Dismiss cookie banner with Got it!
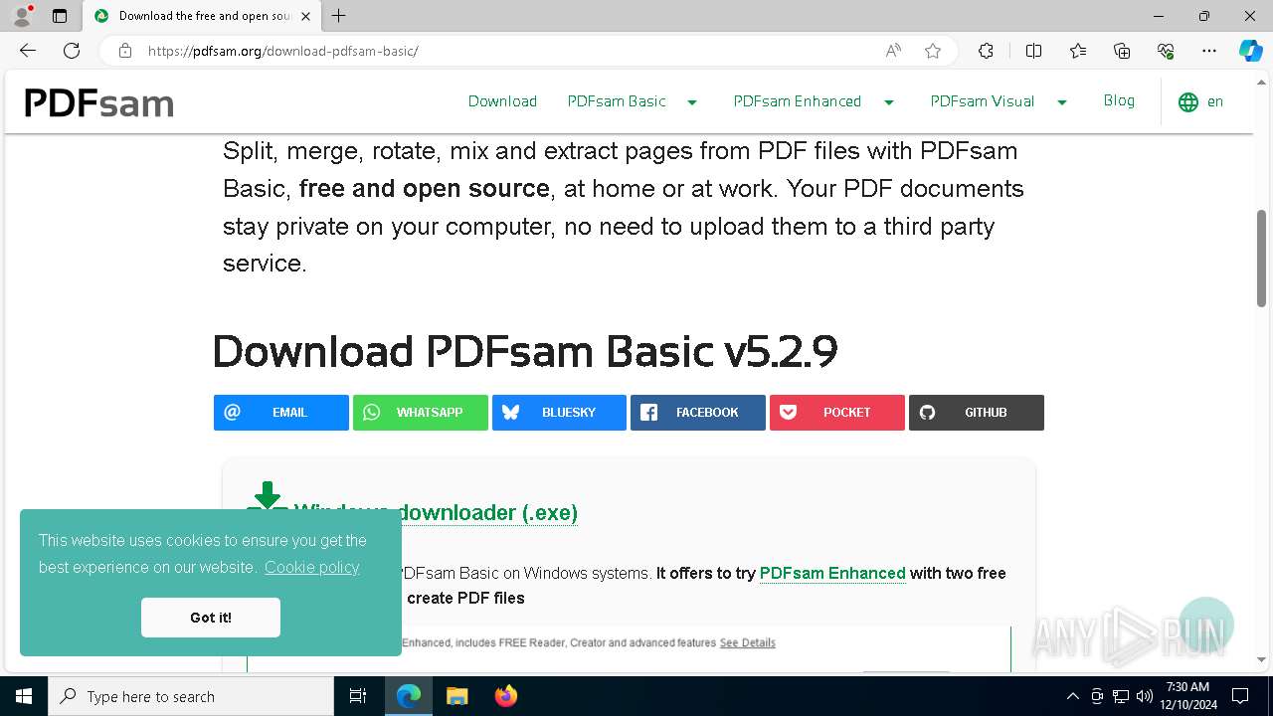The image size is (1273, 716). tap(211, 618)
